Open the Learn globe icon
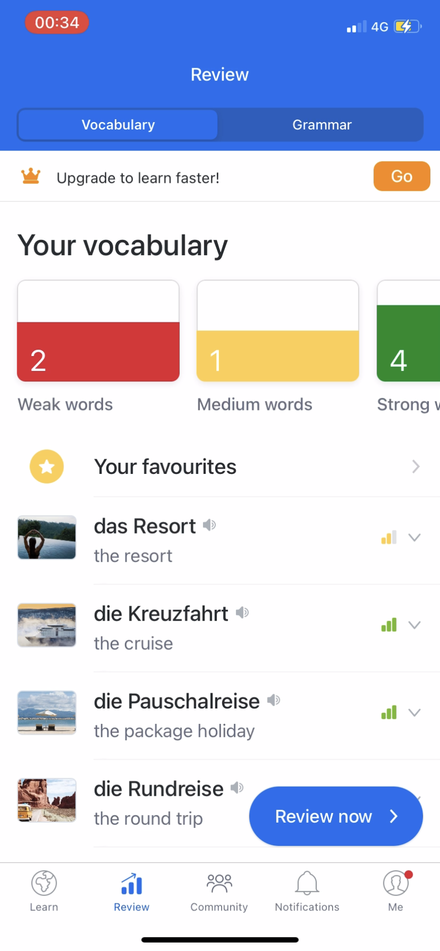 tap(44, 883)
